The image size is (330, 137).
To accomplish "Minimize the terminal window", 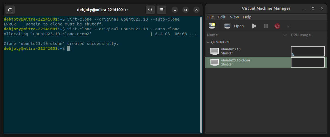I will coord(175,10).
